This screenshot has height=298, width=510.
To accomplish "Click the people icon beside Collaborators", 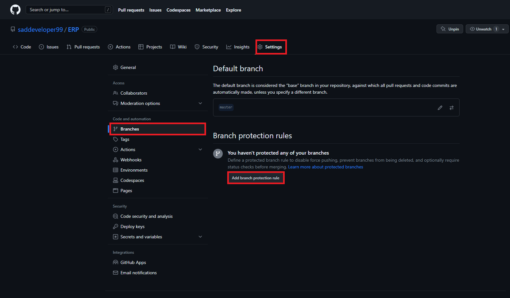I will click(x=116, y=93).
